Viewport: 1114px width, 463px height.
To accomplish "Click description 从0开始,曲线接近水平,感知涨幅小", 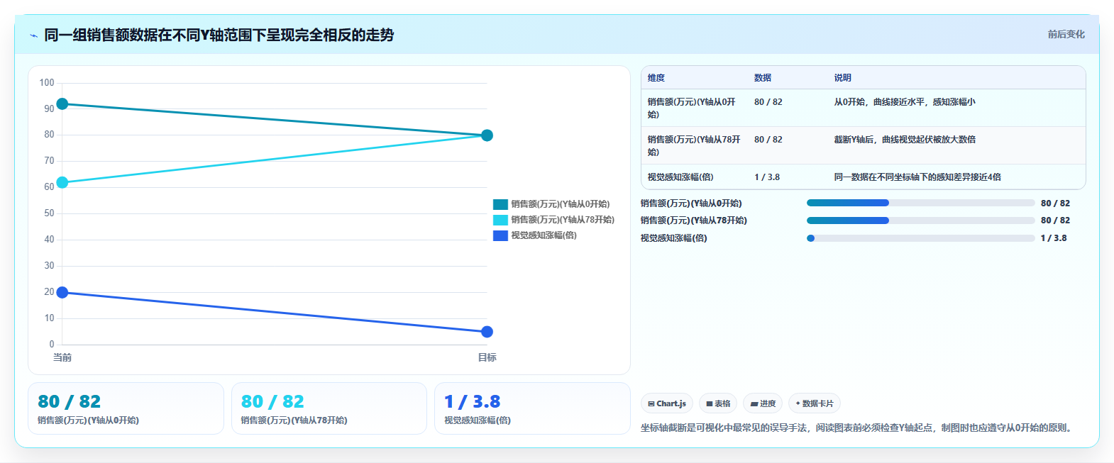I will coord(905,102).
